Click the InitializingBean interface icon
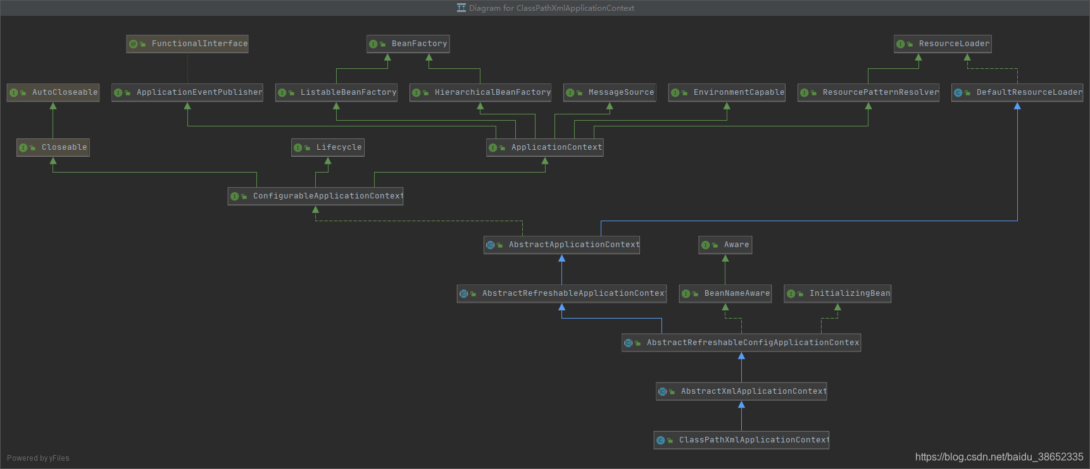 pos(791,294)
